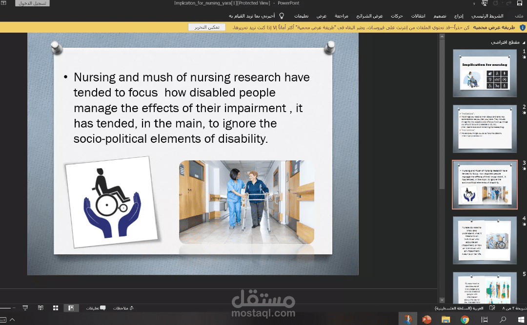The image size is (527, 325).
Task: Select slide 2 thumbnail in the panel
Action: point(485,129)
